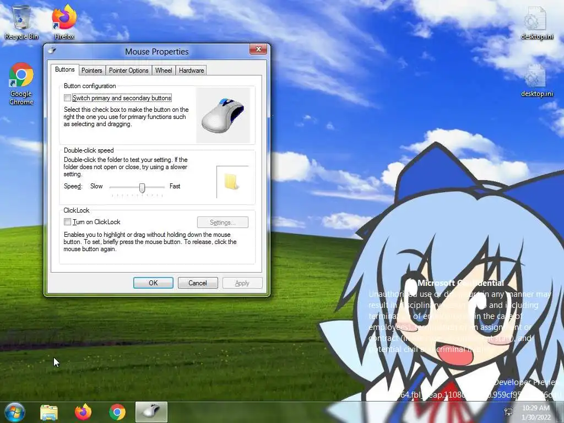Open the Hardware tab

[x=191, y=70]
